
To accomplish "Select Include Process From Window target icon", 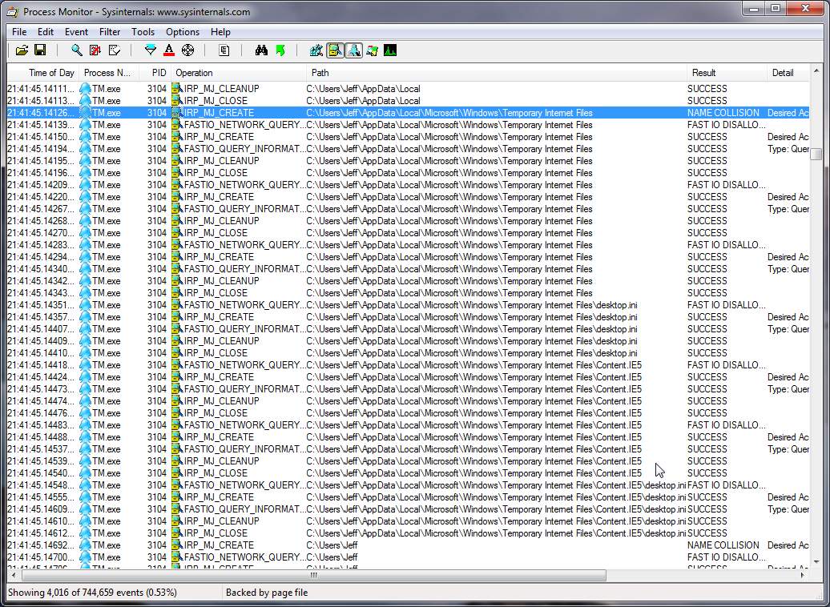I will pyautogui.click(x=187, y=50).
